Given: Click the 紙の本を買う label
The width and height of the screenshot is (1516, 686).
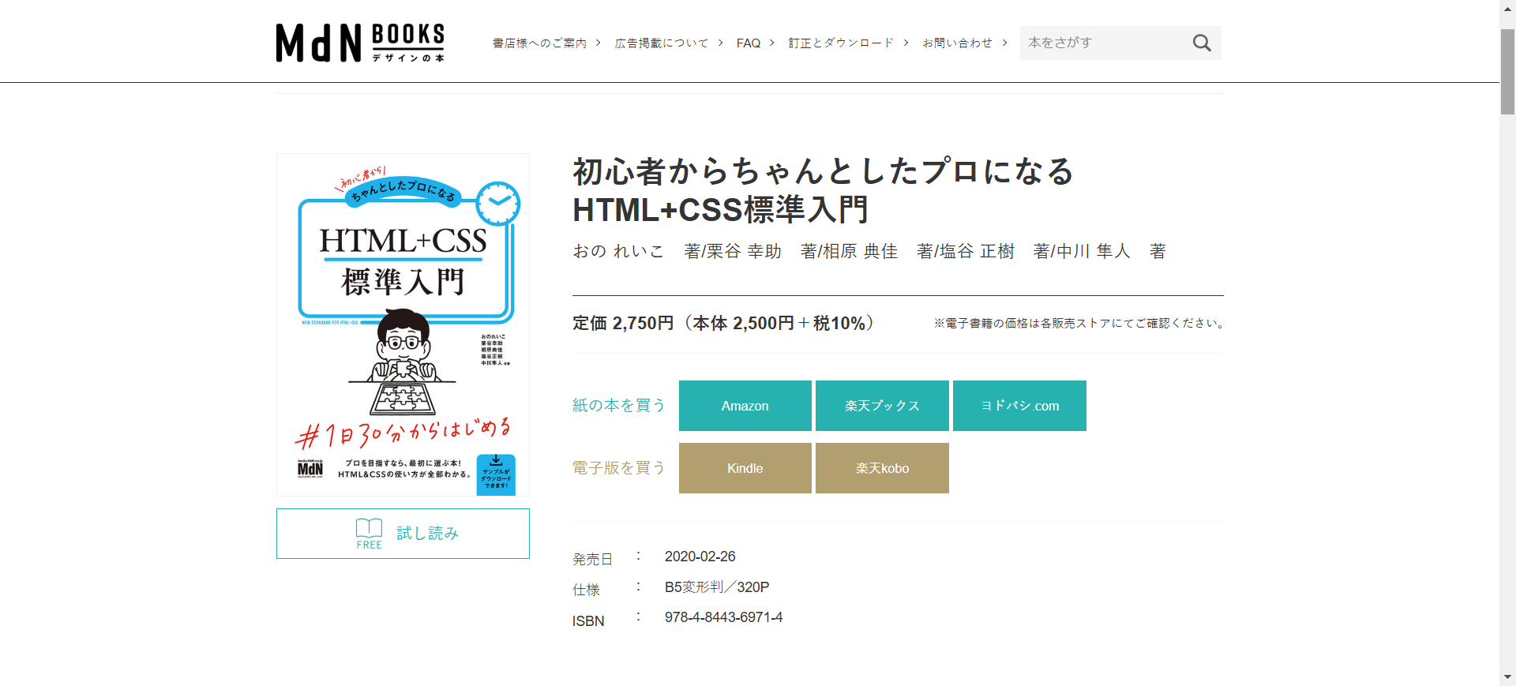Looking at the screenshot, I should pos(619,405).
